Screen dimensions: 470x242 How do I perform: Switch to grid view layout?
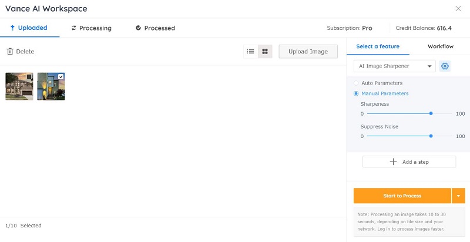(x=265, y=52)
